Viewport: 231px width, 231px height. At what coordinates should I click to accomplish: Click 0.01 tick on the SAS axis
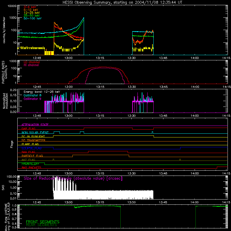pyautogui.click(x=13, y=198)
